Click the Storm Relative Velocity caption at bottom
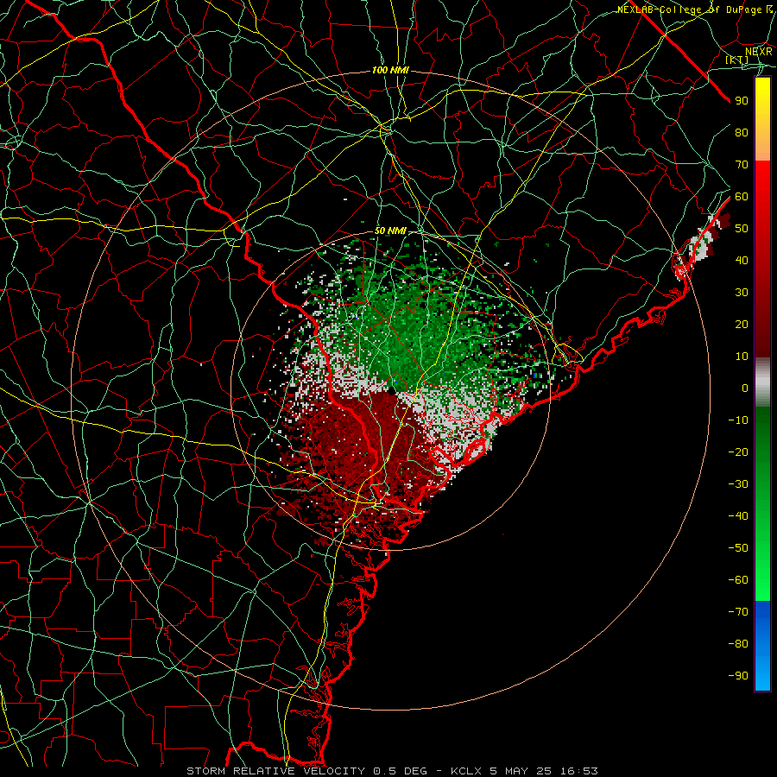Screen dimensions: 777x777 393,771
